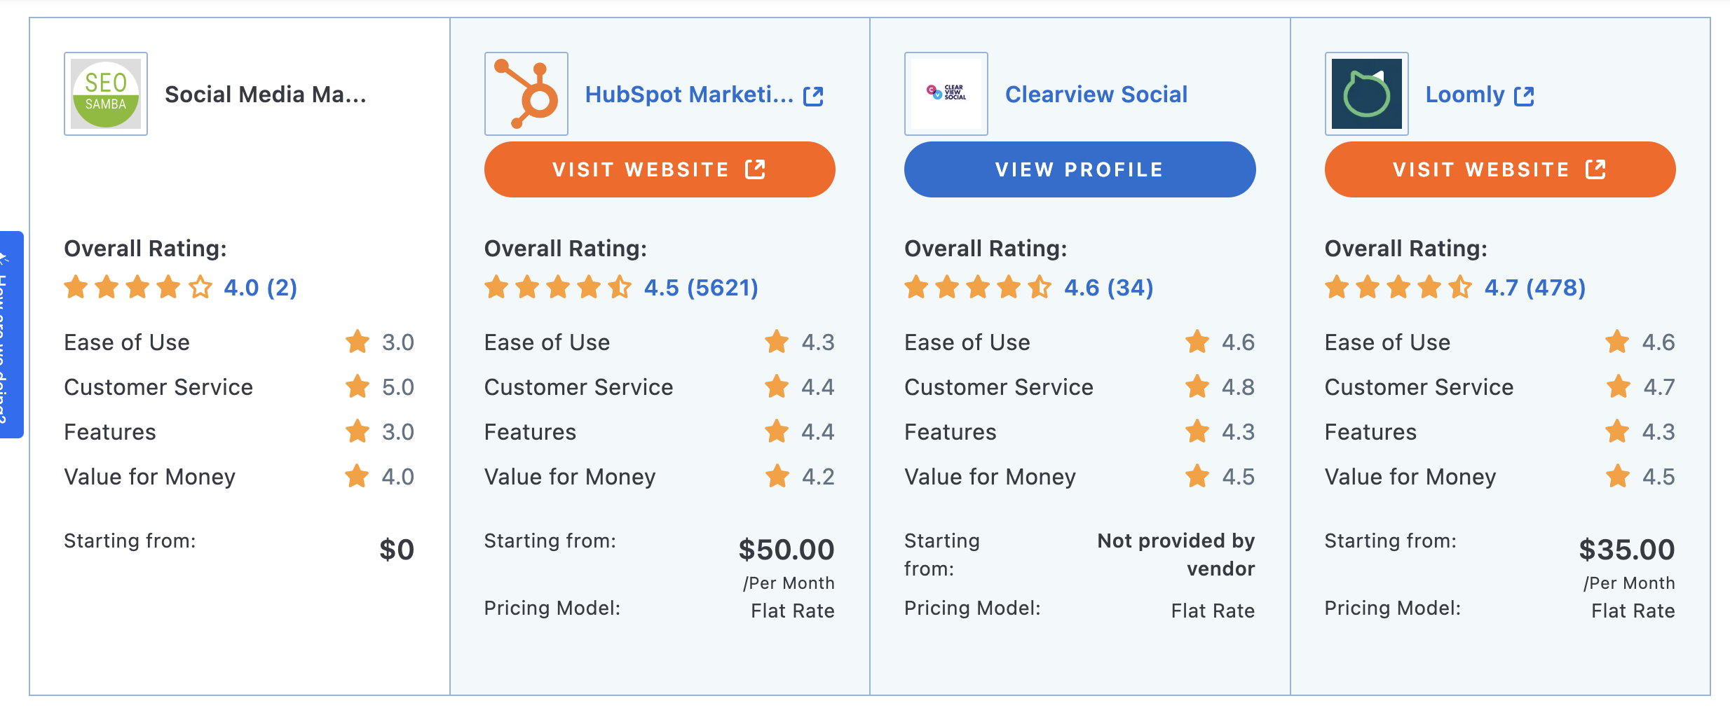This screenshot has height=717, width=1730.
Task: Click the Clearview Social logo thumbnail
Action: coord(945,93)
